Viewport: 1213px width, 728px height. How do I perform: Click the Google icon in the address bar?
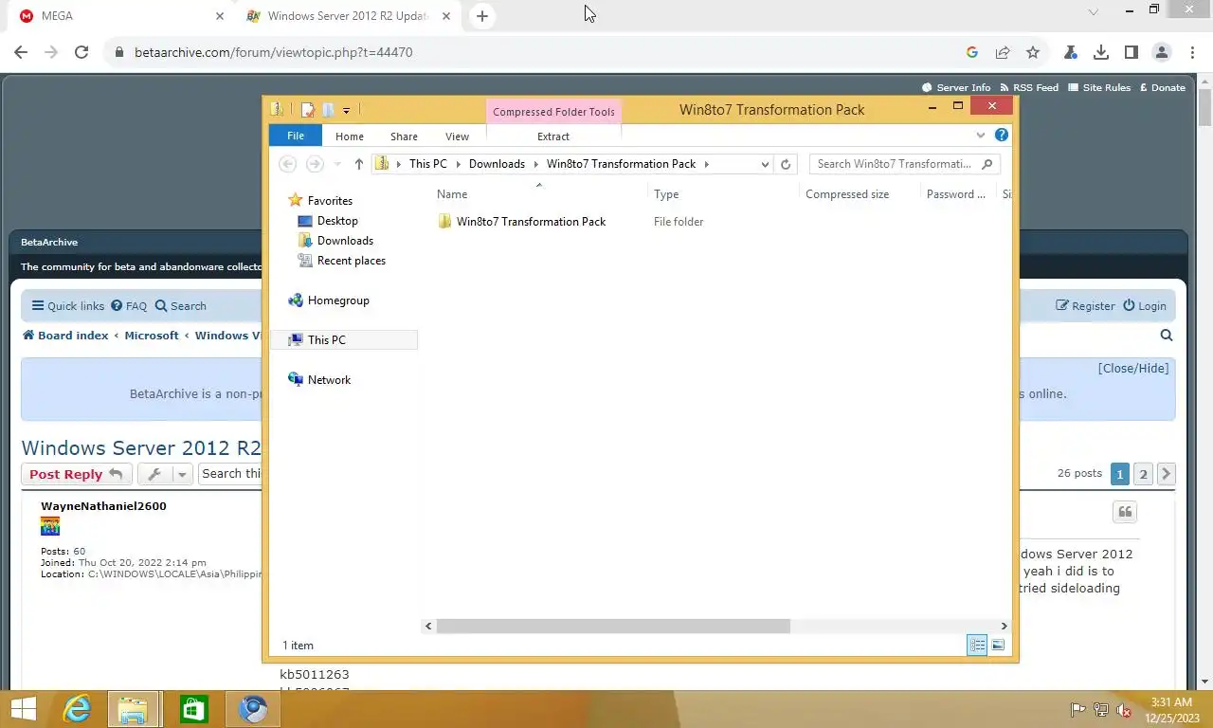972,52
